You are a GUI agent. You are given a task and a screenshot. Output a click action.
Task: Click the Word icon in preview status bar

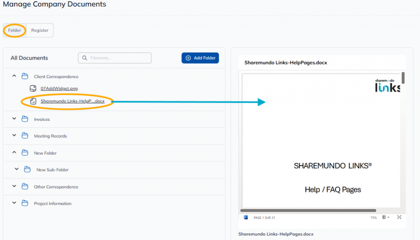point(246,217)
